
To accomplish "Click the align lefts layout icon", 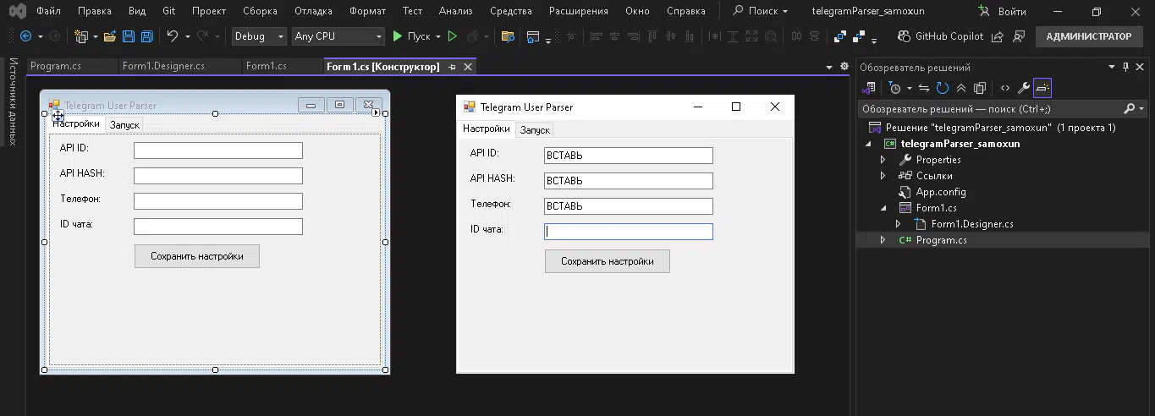I will click(597, 36).
